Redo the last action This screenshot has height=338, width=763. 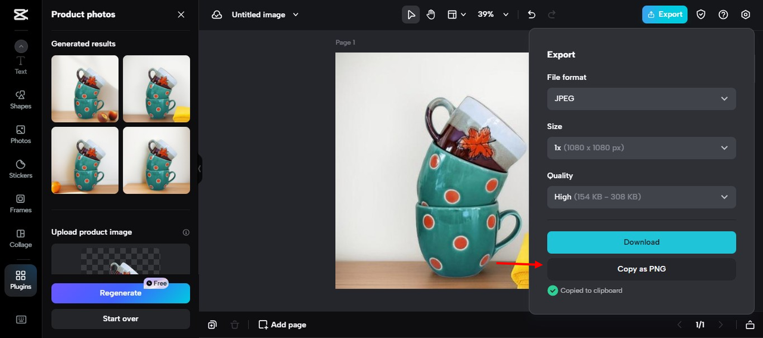coord(552,14)
